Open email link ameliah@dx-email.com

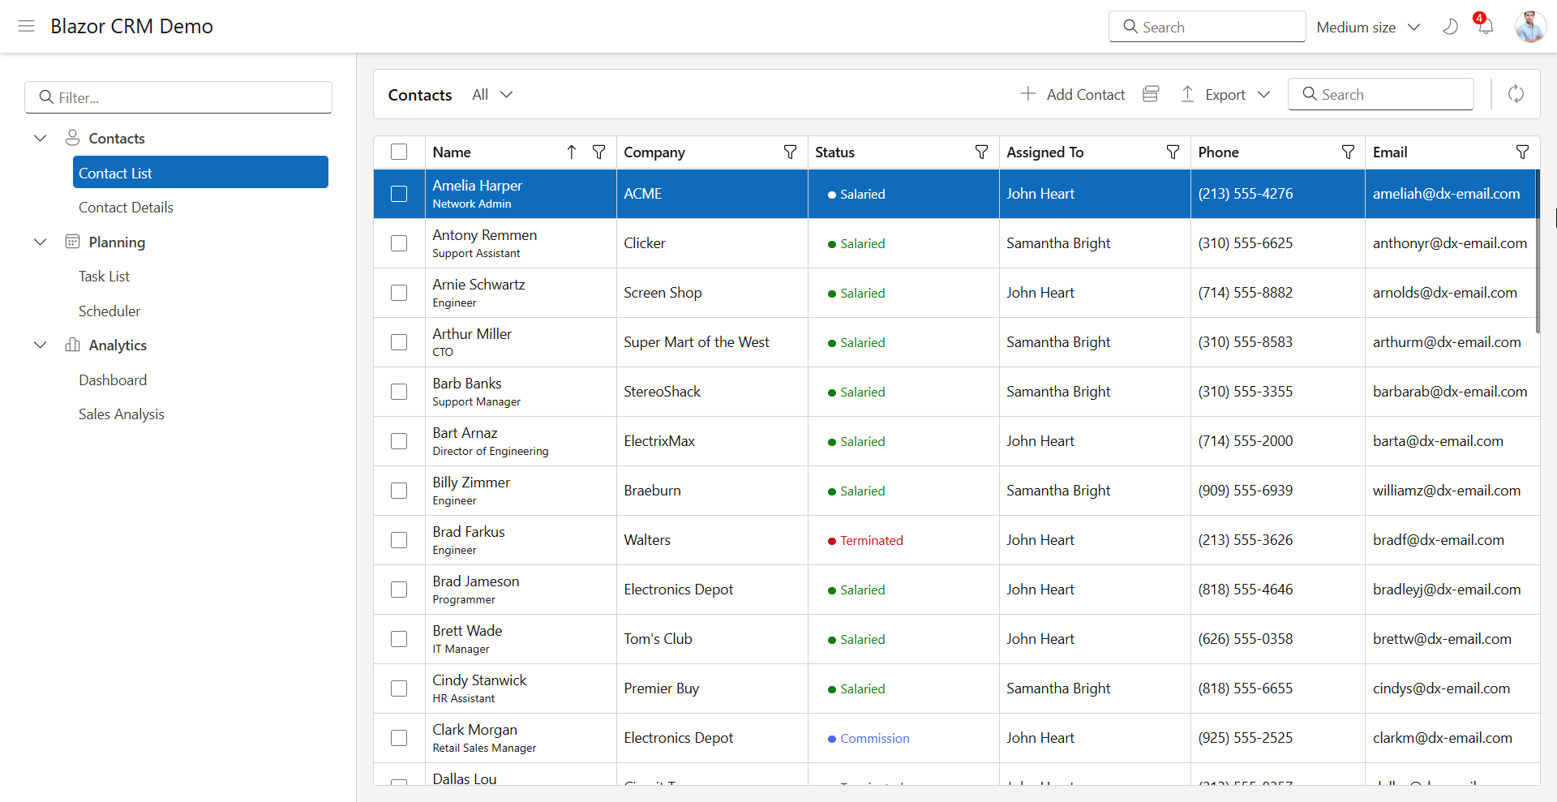1446,193
